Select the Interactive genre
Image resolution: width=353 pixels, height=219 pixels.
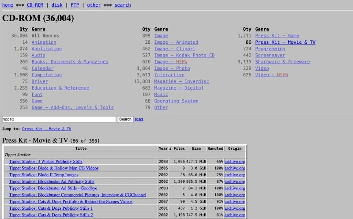(x=169, y=75)
